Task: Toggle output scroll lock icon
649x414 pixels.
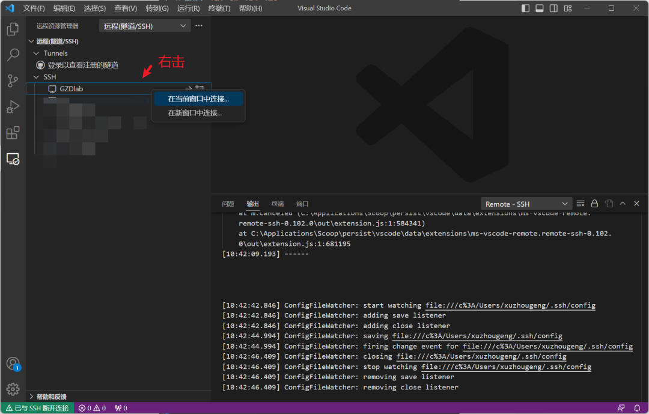Action: point(594,204)
